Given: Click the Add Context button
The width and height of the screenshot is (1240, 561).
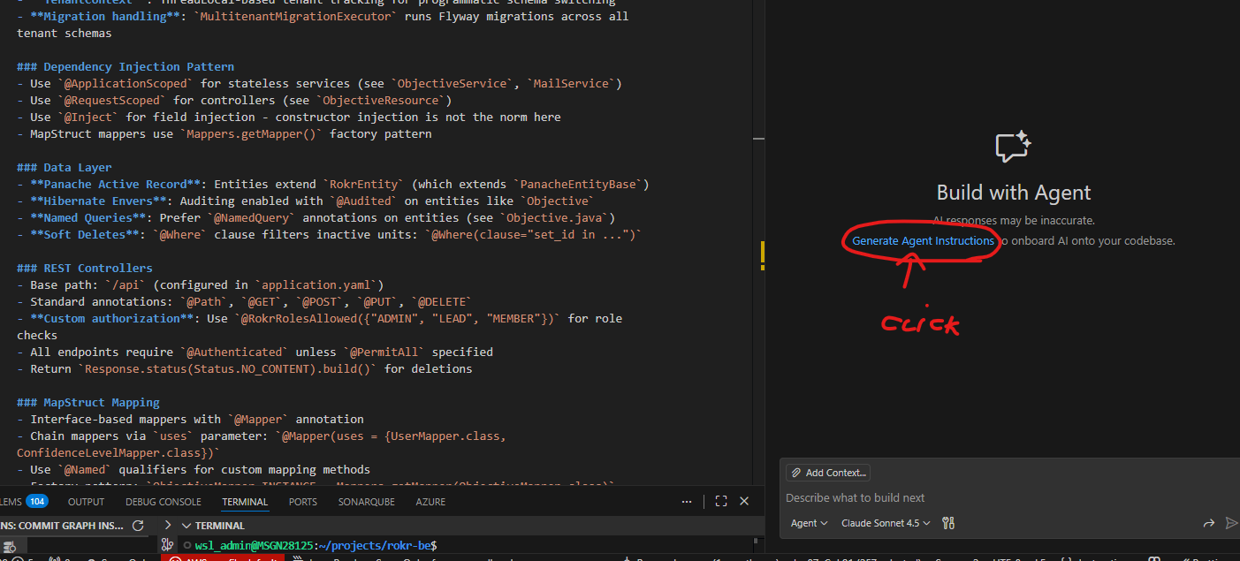Looking at the screenshot, I should [x=828, y=473].
